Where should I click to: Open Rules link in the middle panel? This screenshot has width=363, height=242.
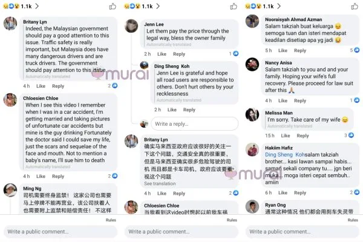(x=232, y=220)
